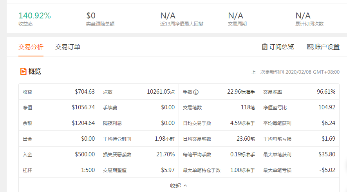This screenshot has height=192, width=347.
Task: Go to 账户设置 text link
Action: coord(327,47)
